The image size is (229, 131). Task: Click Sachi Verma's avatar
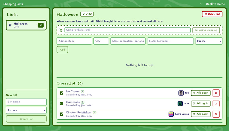pyautogui.click(x=171, y=114)
